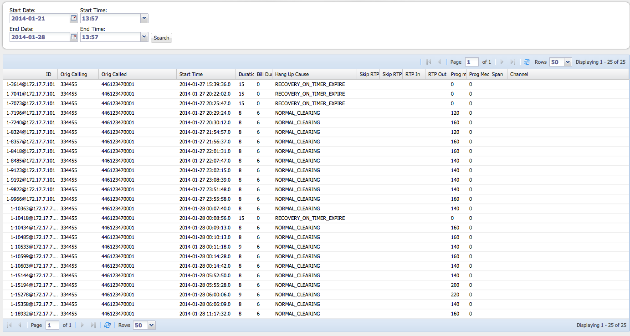Viewport: 630px width, 336px height.
Task: Expand the Start Time dropdown
Action: pos(144,18)
